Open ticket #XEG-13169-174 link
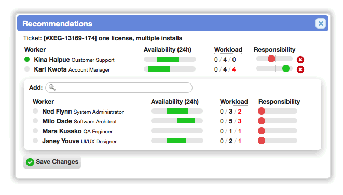The height and width of the screenshot is (195, 343). (113, 38)
